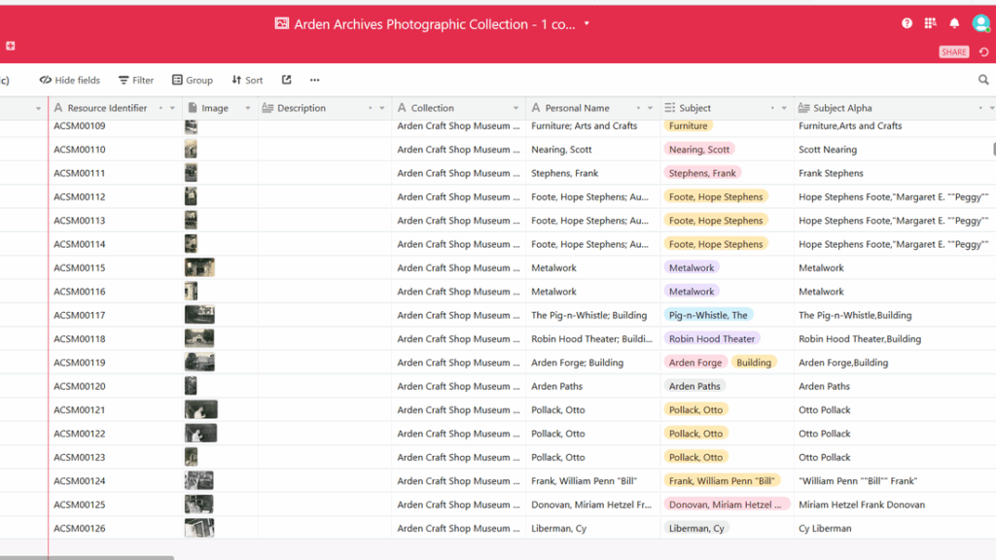The height and width of the screenshot is (560, 996).
Task: Open the help question mark icon
Action: [x=907, y=23]
